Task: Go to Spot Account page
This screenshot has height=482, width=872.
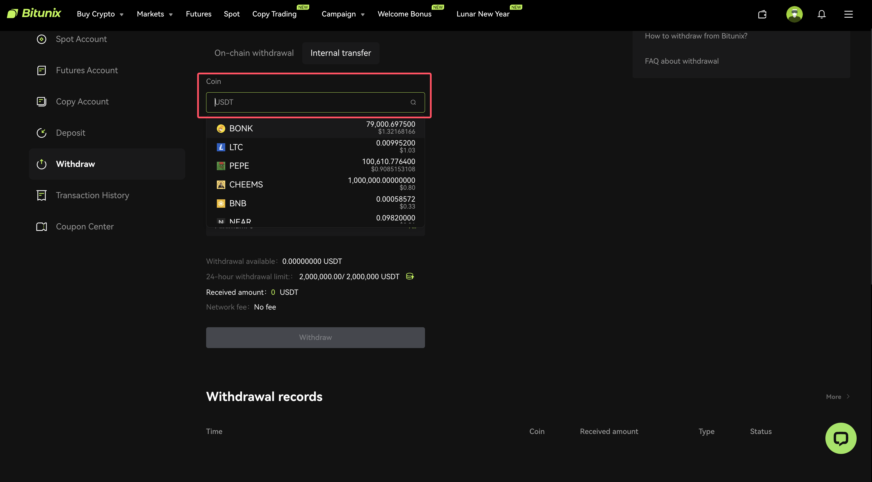Action: (81, 39)
